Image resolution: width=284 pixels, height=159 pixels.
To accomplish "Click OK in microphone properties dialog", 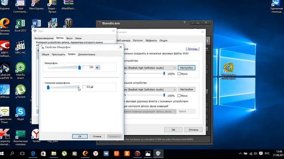I will point(80,136).
